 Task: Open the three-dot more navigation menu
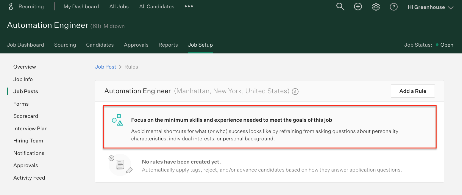pyautogui.click(x=189, y=6)
